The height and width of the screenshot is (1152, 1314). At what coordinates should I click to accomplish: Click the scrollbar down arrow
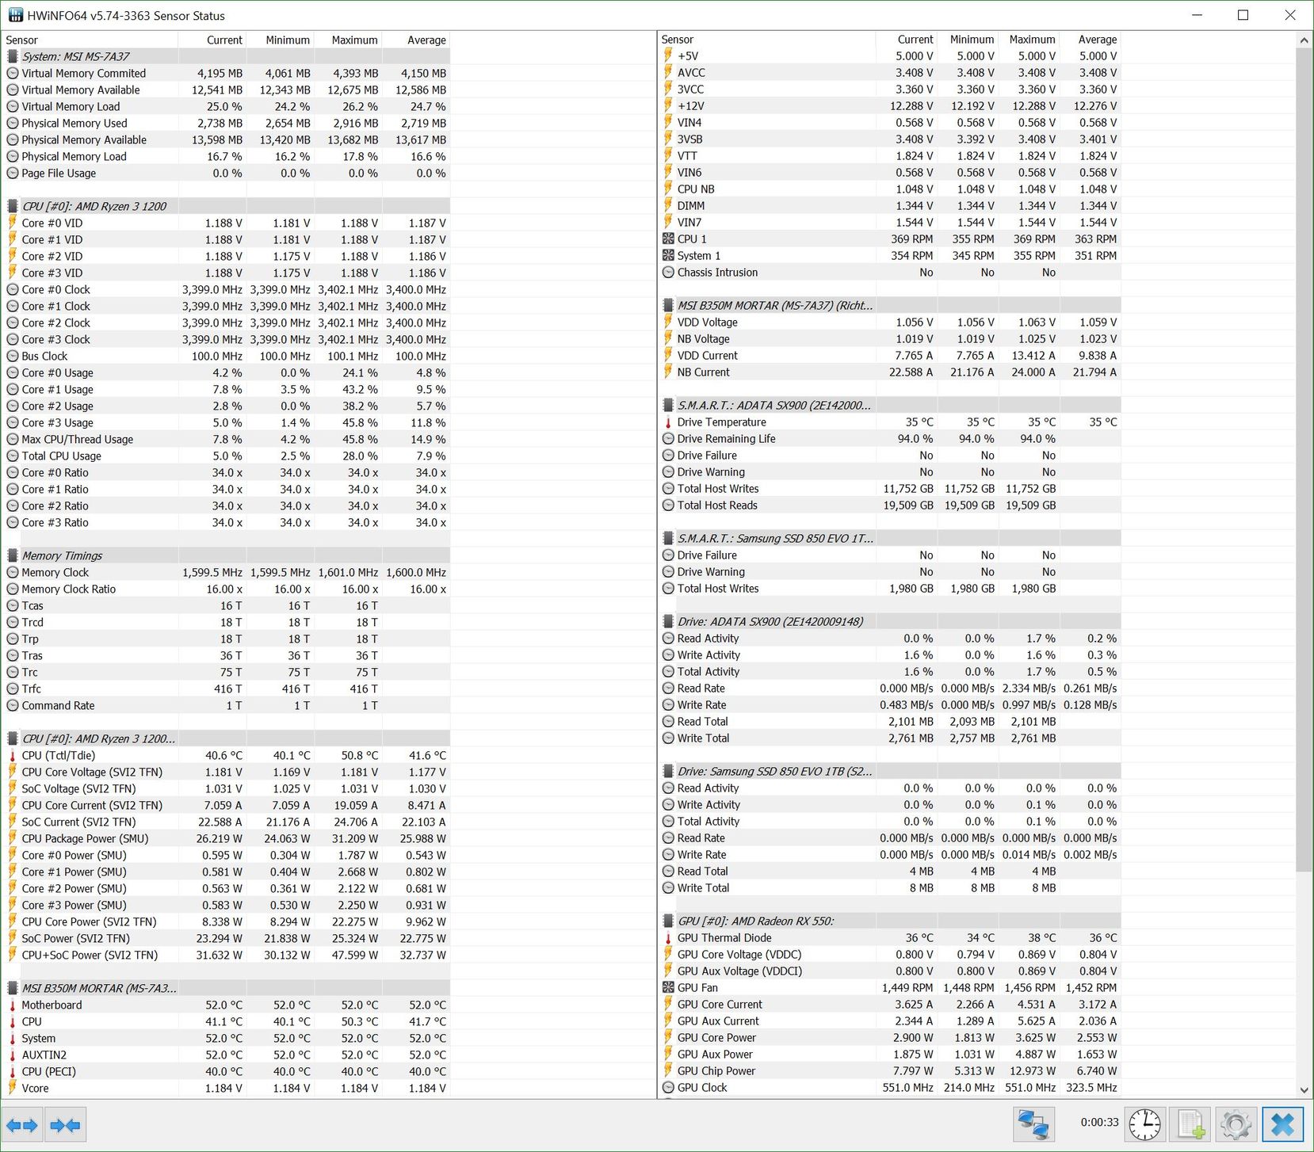[x=1304, y=1090]
